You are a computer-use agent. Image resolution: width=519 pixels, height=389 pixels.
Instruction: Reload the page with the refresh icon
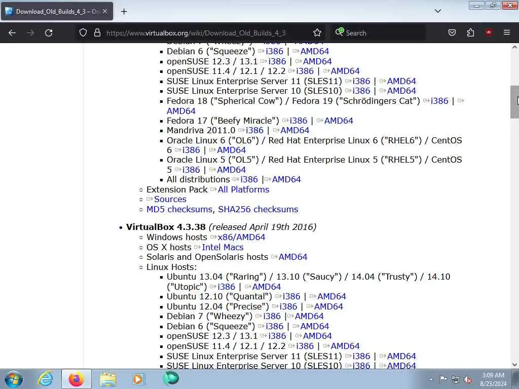coord(49,33)
